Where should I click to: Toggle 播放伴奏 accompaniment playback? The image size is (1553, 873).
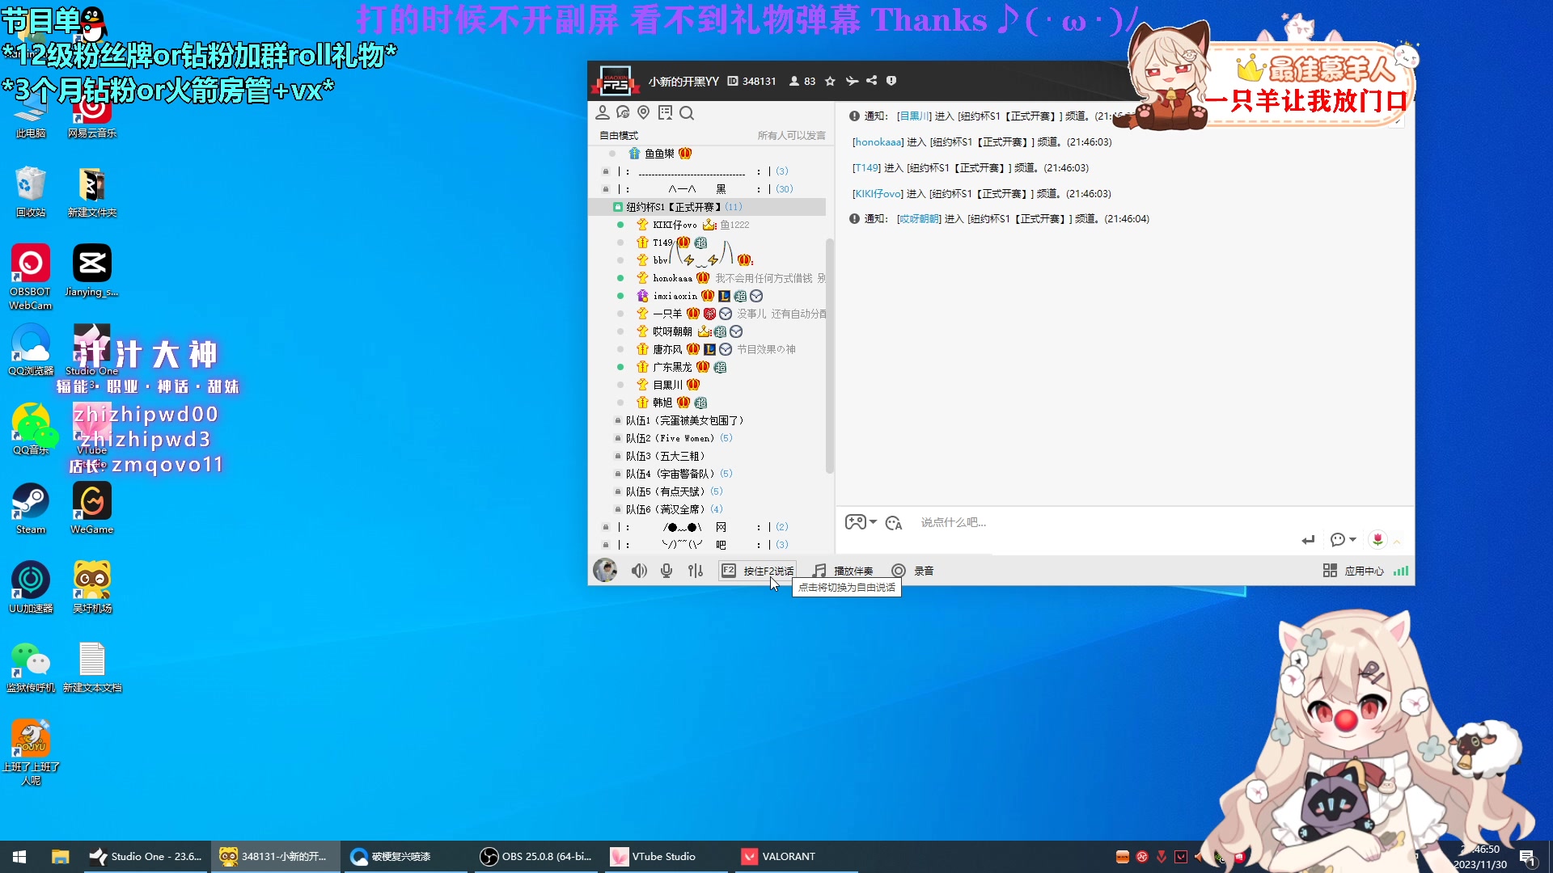pyautogui.click(x=843, y=571)
